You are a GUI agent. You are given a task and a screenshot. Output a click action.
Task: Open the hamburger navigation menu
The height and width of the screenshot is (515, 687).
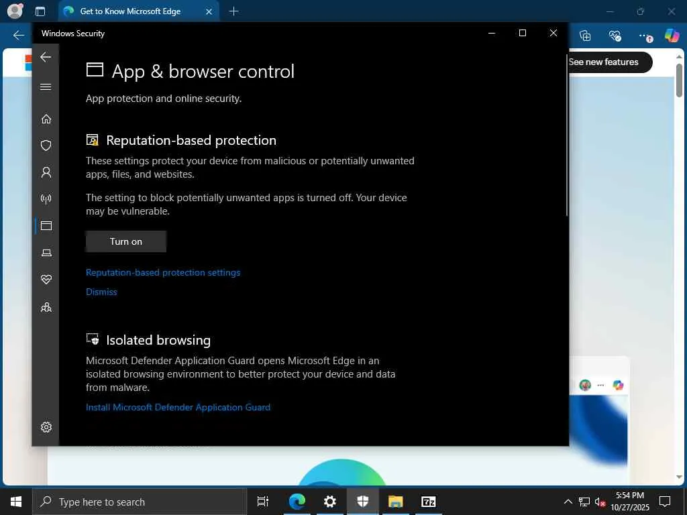pos(46,87)
